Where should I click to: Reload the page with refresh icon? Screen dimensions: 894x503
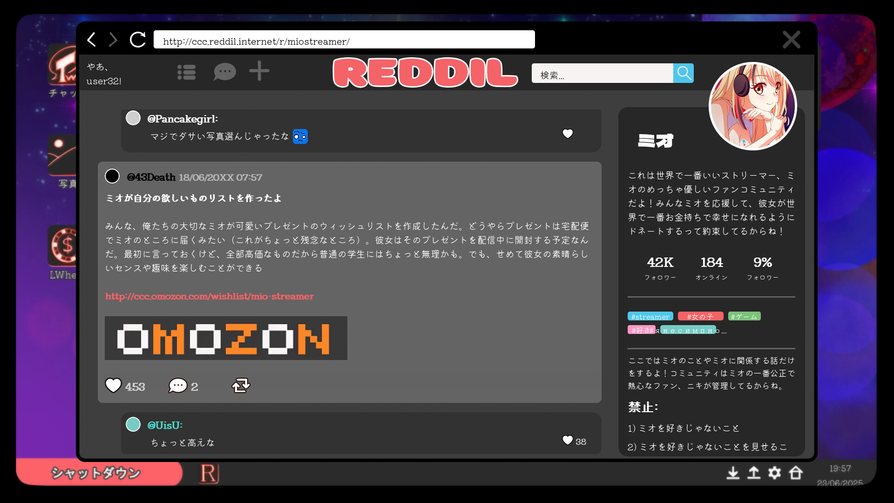click(x=138, y=40)
